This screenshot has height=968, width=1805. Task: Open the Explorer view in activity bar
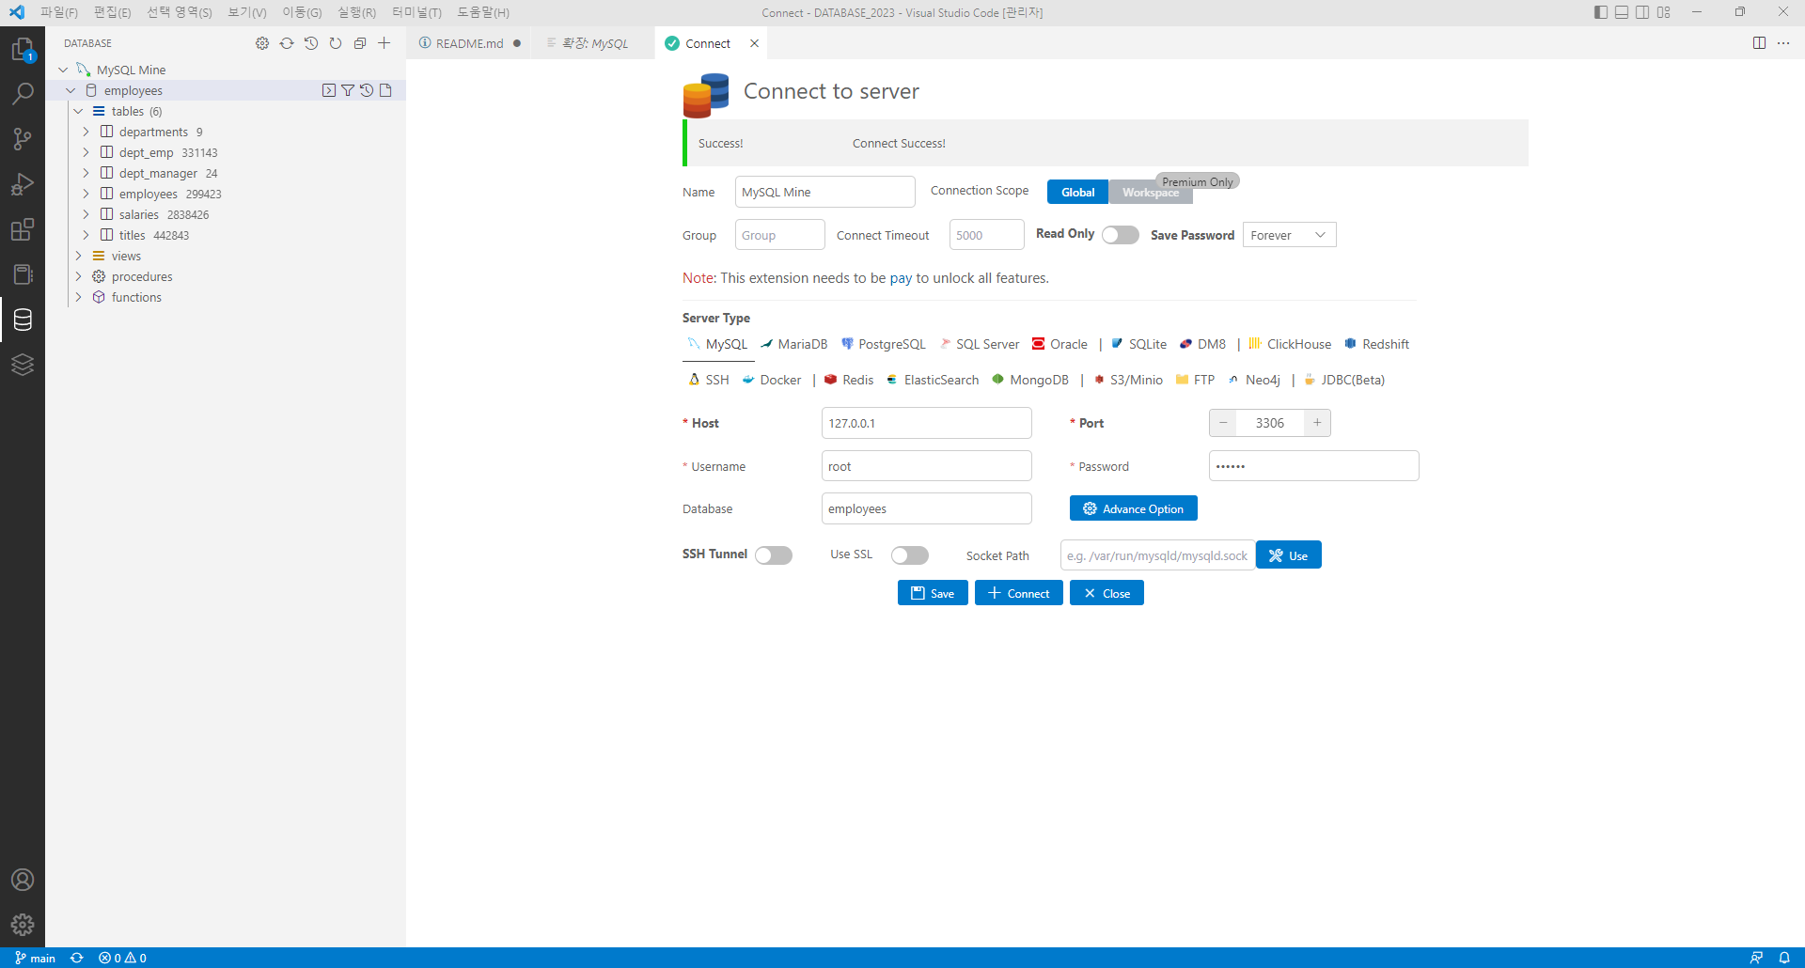click(x=23, y=49)
